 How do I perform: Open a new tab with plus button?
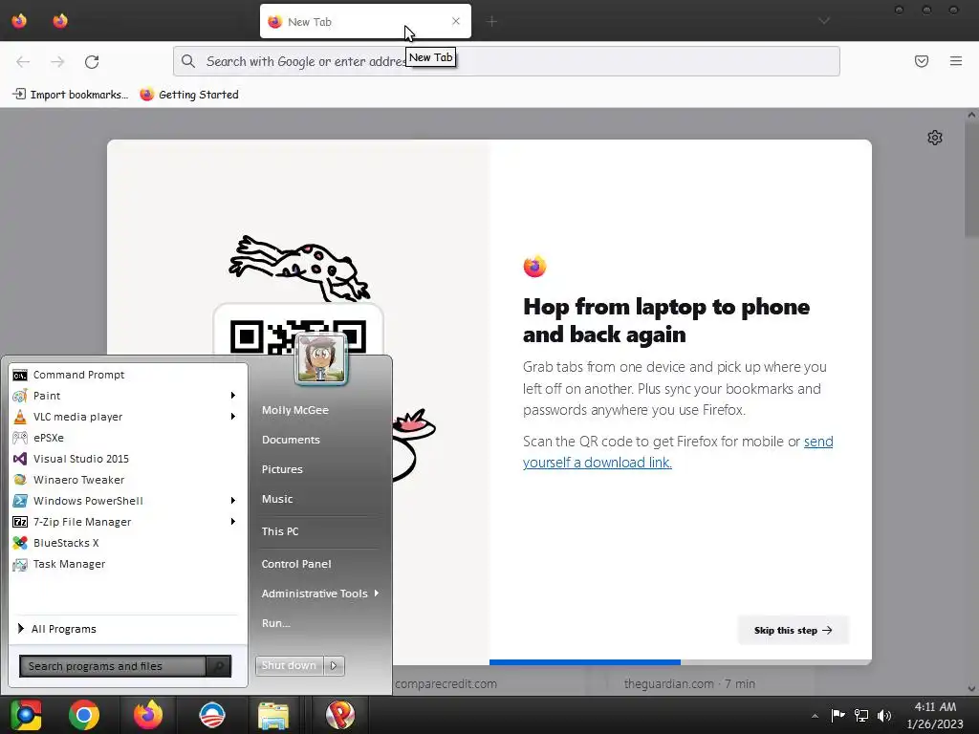click(x=492, y=22)
